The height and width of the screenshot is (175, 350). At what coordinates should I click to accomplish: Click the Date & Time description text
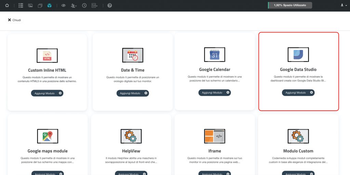point(133,79)
